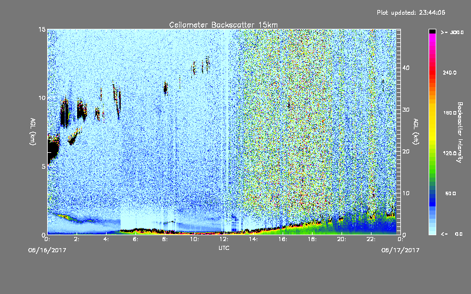Click the "30" tick on the kft axis
Image resolution: width=471 pixels, height=294 pixels.
coord(406,109)
